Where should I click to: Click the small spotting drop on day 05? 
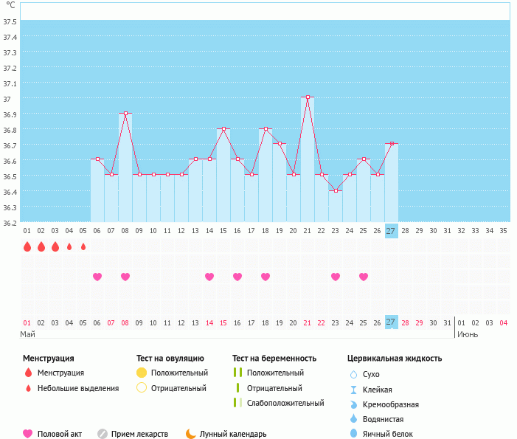point(83,246)
